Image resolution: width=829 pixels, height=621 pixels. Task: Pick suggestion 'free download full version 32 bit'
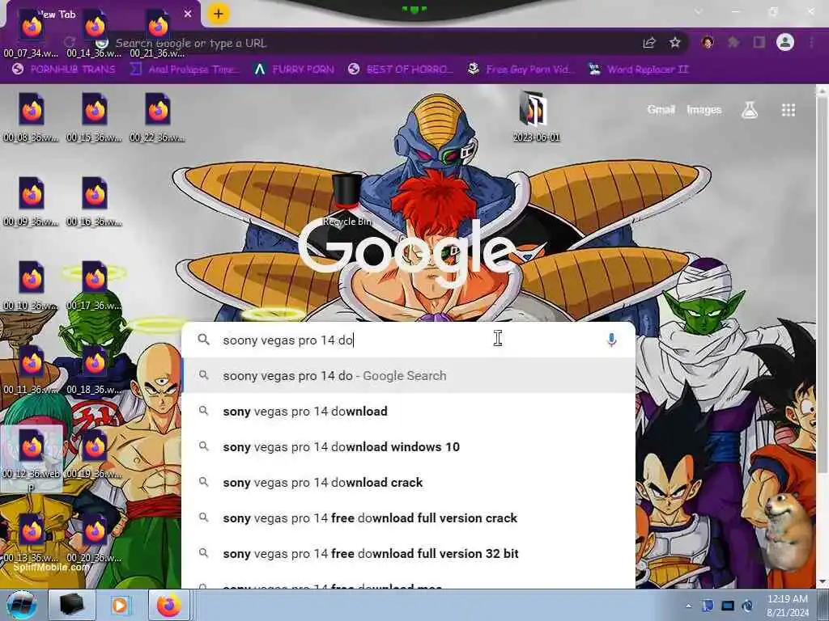[x=409, y=553]
